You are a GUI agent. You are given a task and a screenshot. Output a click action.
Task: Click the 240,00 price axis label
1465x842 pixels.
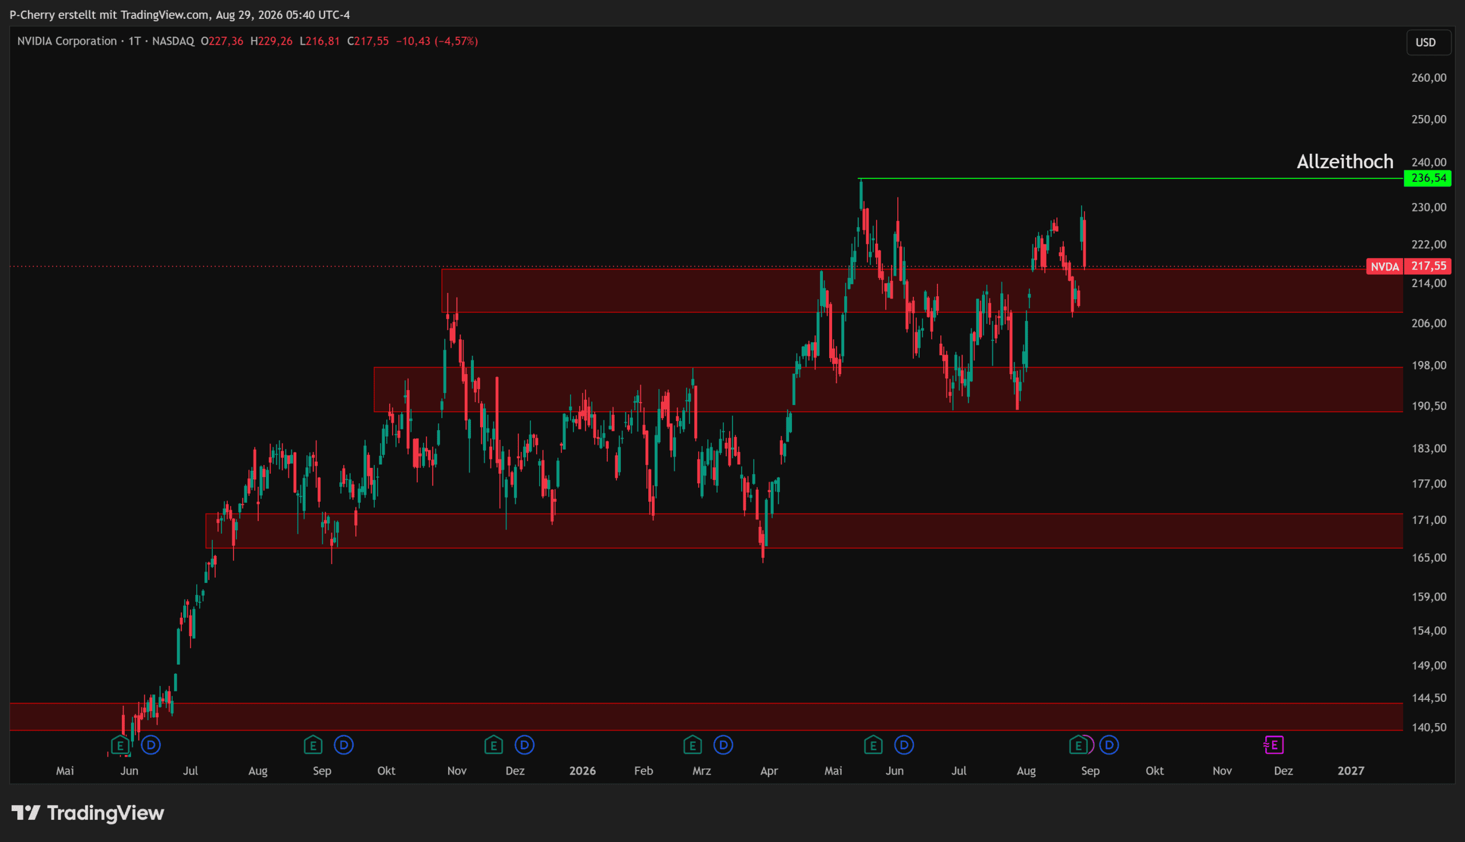pos(1428,162)
